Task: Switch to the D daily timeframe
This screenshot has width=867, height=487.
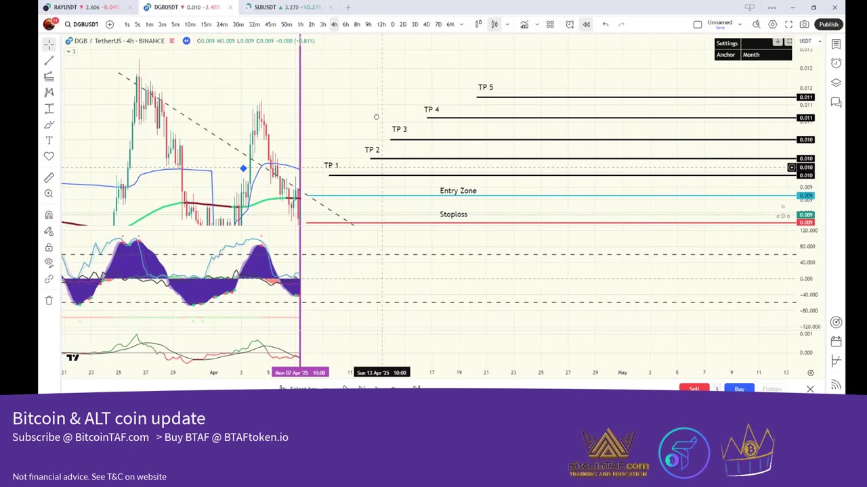Action: 392,24
